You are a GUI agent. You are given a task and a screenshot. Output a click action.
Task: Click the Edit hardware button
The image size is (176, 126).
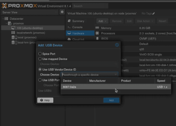pyautogui.click(x=129, y=21)
